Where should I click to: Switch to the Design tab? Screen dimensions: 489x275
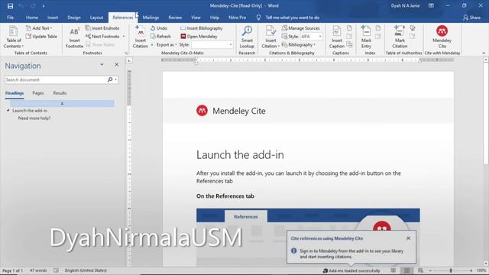(x=74, y=18)
